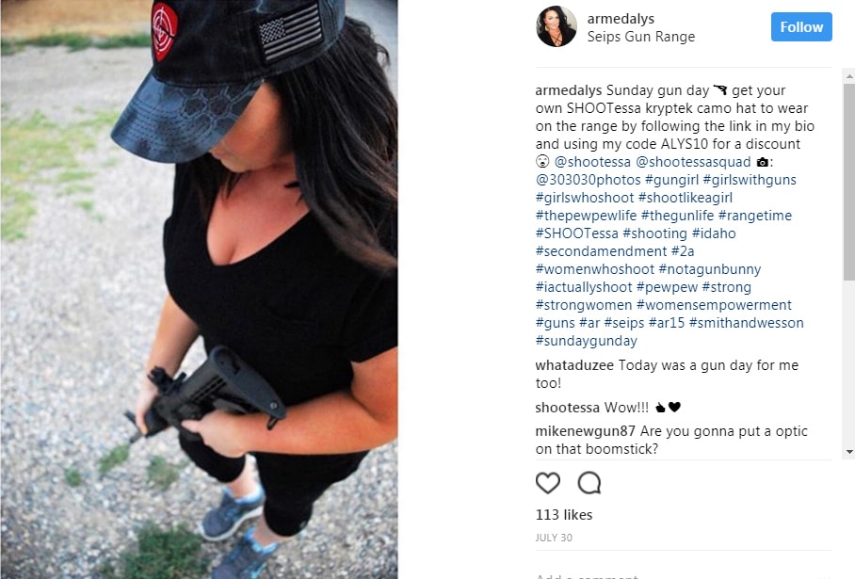Screen dimensions: 855x579
Task: Visit the @303030photos photographer tag
Action: coord(588,180)
